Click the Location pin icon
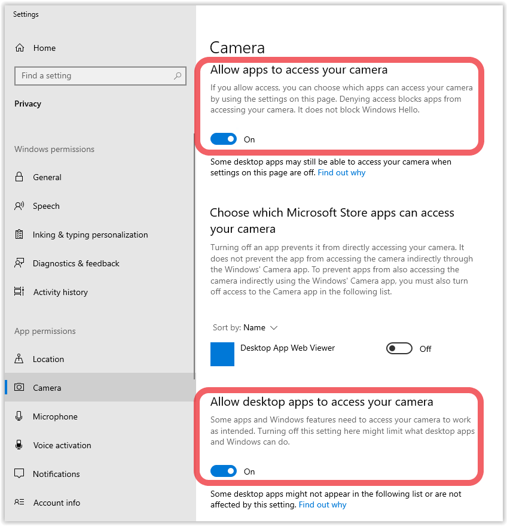The width and height of the screenshot is (507, 526). pyautogui.click(x=19, y=358)
